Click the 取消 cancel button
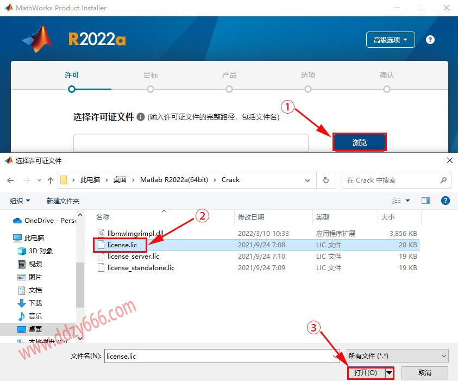 pos(425,373)
